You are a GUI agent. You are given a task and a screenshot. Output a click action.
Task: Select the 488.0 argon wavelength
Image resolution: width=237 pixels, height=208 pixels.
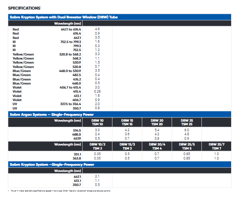click(77, 135)
